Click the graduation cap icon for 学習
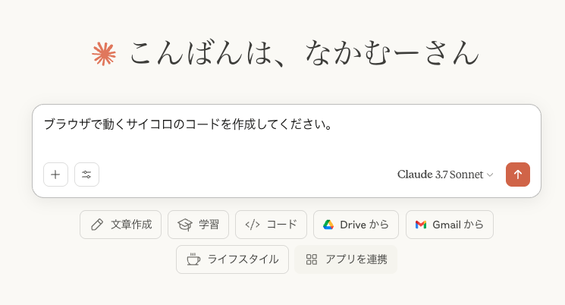This screenshot has width=565, height=305. click(185, 225)
